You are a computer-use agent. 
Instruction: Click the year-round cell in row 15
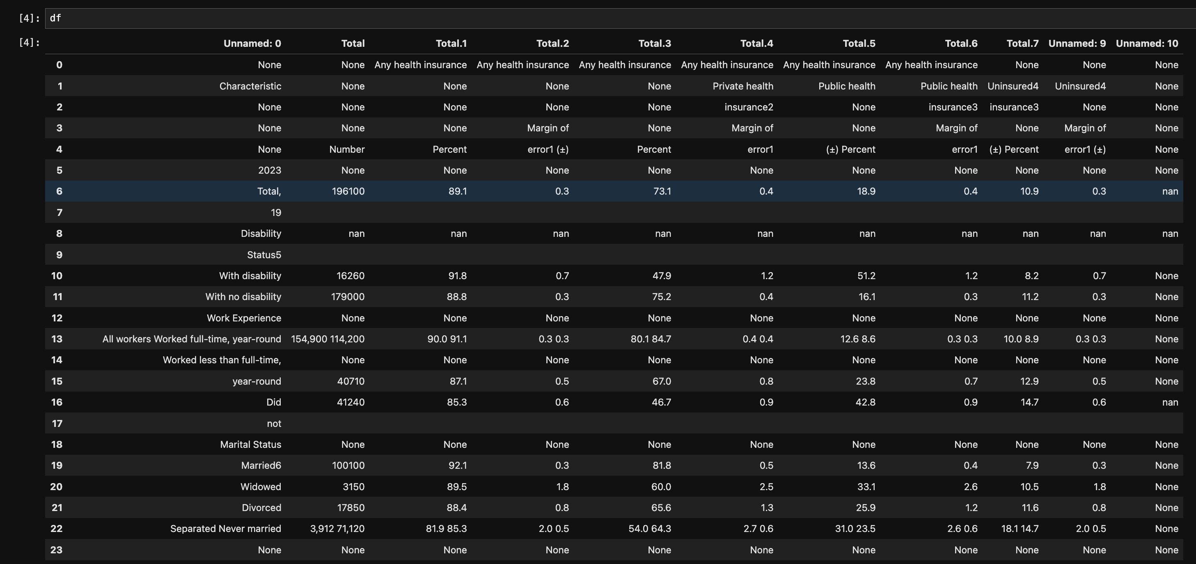pyautogui.click(x=257, y=381)
